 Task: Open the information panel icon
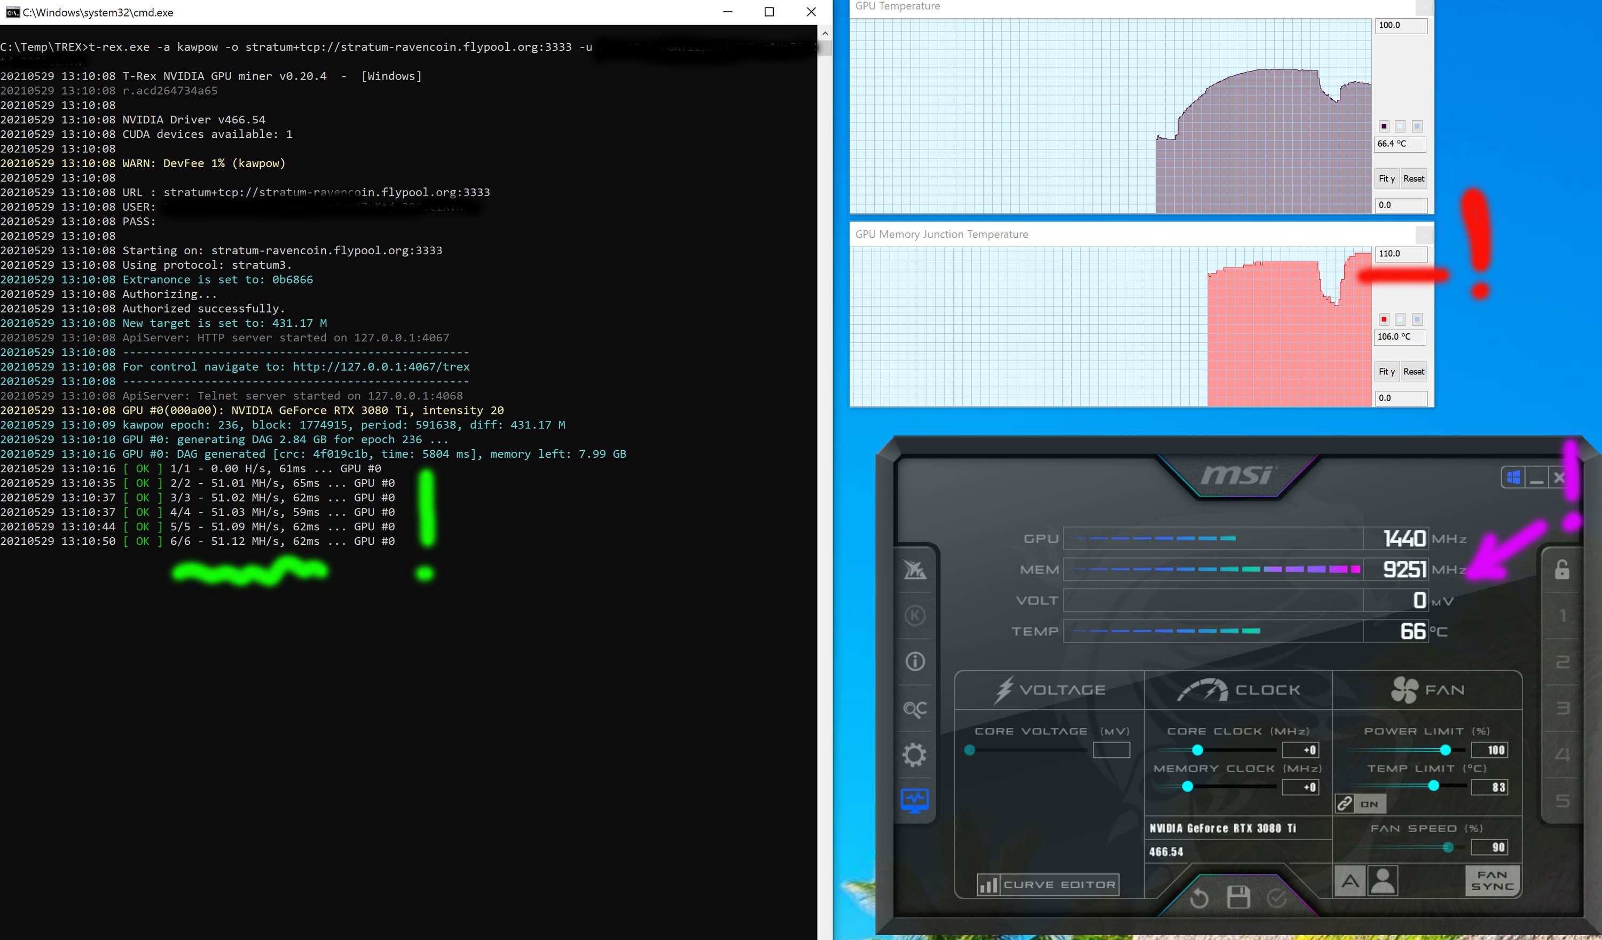click(914, 661)
